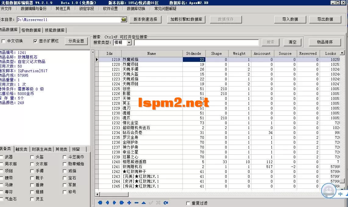Go to previous record arrow
The width and height of the screenshot is (348, 207).
pos(108,202)
